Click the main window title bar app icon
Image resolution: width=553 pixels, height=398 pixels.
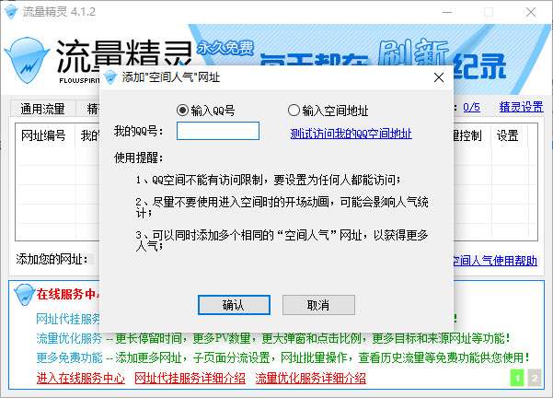click(10, 12)
